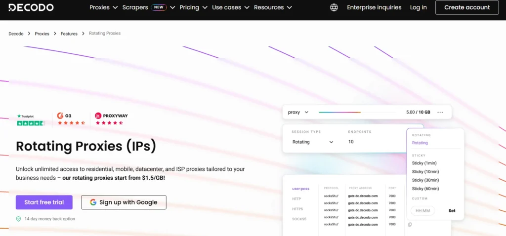Click the endpoints value 10
Screen dimensions: 506x236
351,142
